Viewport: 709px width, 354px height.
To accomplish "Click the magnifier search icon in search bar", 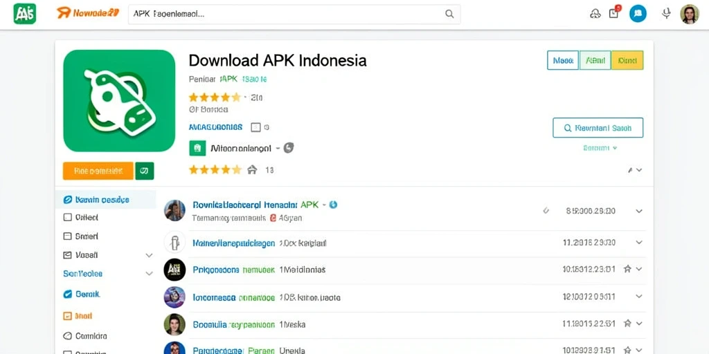I will tap(449, 14).
